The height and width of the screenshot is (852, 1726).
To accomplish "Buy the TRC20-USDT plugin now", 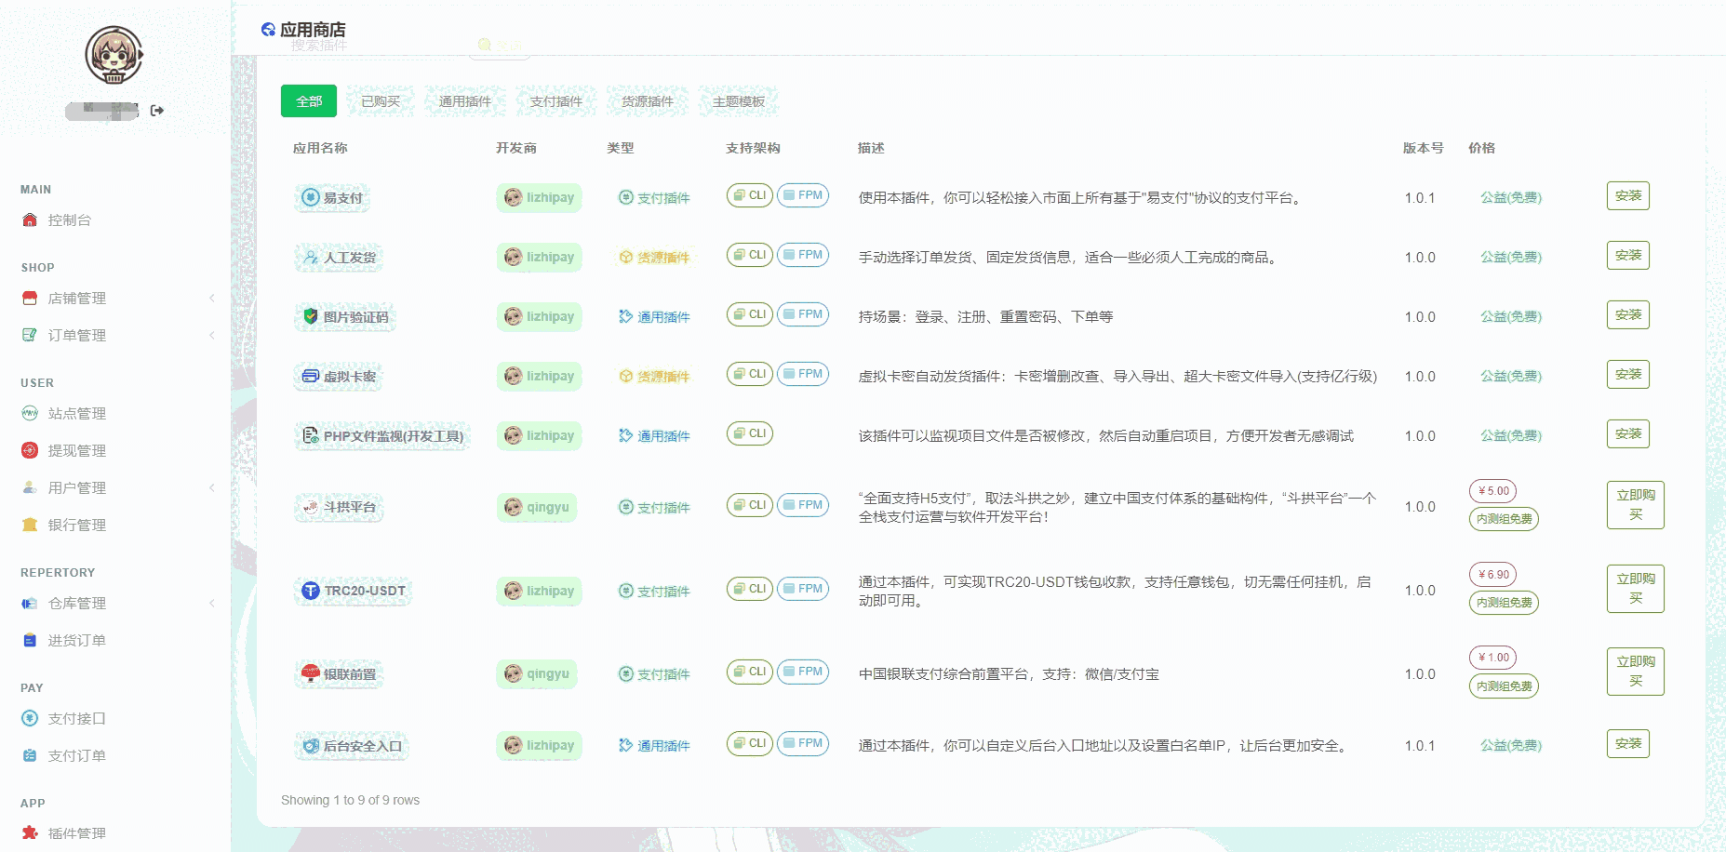I will coord(1635,589).
